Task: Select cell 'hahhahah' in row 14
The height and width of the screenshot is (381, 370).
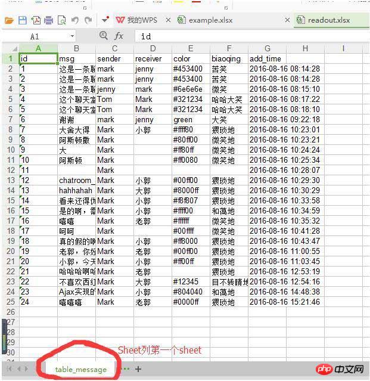Action: tap(76, 191)
